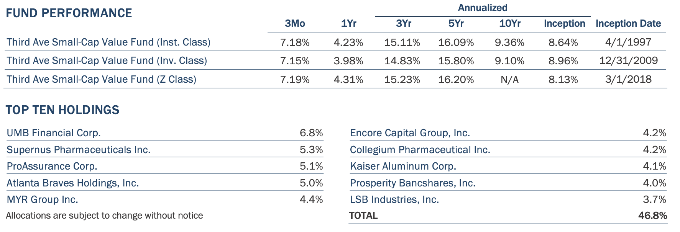Click the Inception Date column header
The height and width of the screenshot is (232, 680).
coord(628,24)
